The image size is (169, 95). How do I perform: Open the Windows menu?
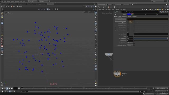(17, 1)
